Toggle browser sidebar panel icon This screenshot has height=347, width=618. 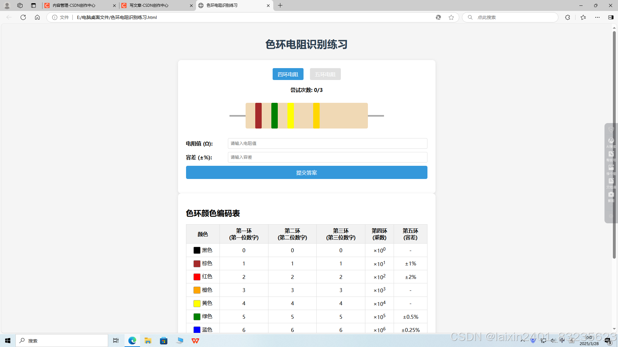pos(611,17)
